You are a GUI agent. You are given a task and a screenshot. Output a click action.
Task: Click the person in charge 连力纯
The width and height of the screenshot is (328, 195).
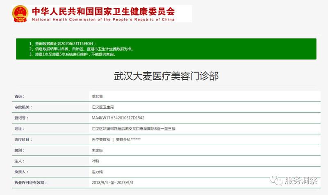click(97, 172)
